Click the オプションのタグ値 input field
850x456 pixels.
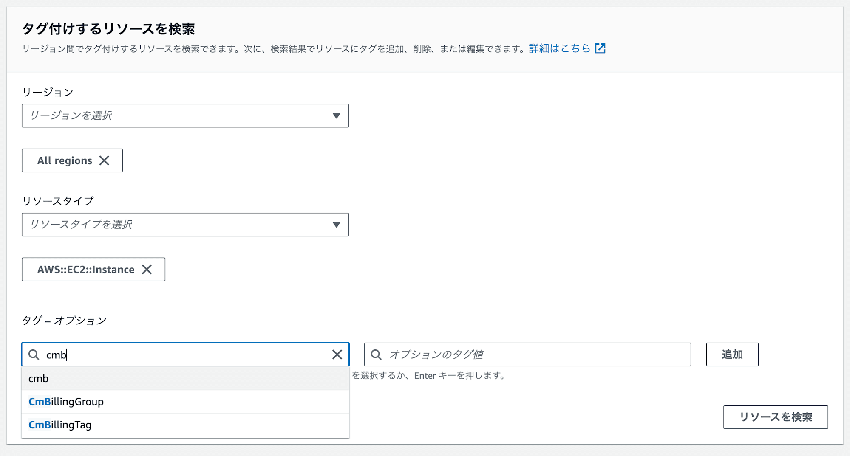click(x=527, y=355)
